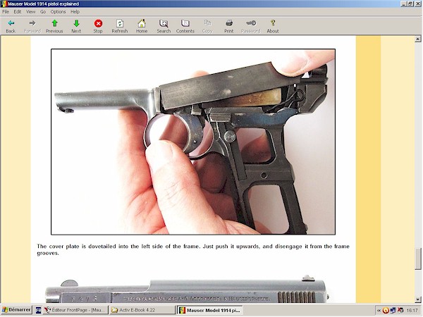Stop loading with the red Stop icon
Screen dimensions: 423x317
pos(98,26)
